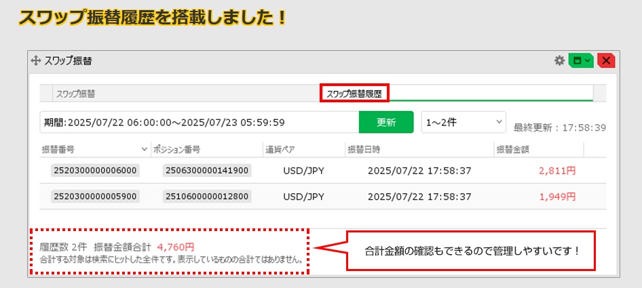This screenshot has width=642, height=288.
Task: Open the green window layout dropdown button
Action: click(x=581, y=61)
